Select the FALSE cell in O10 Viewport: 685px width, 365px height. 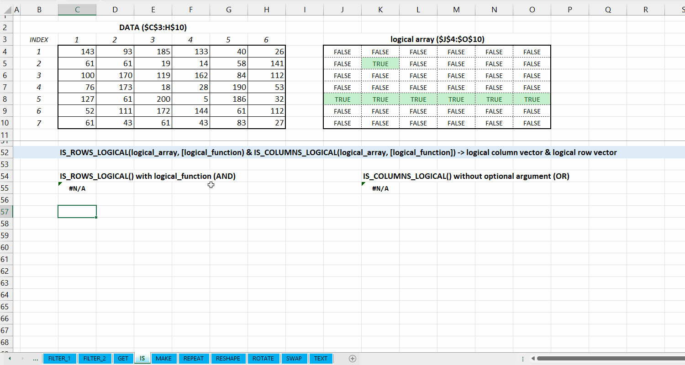point(532,123)
